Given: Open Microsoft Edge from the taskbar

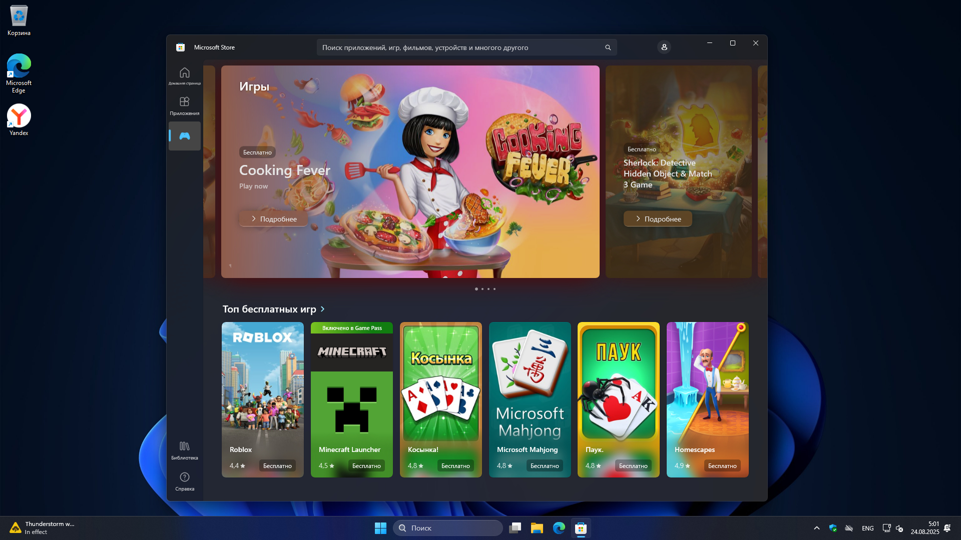Looking at the screenshot, I should (559, 528).
